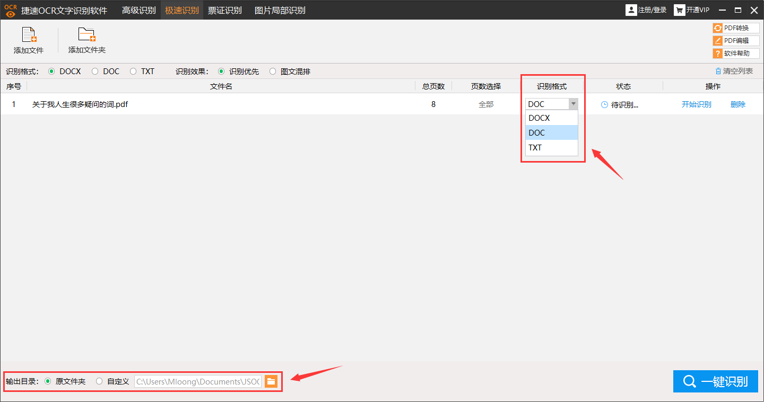Click the 文件名 column header
764x402 pixels.
(221, 86)
